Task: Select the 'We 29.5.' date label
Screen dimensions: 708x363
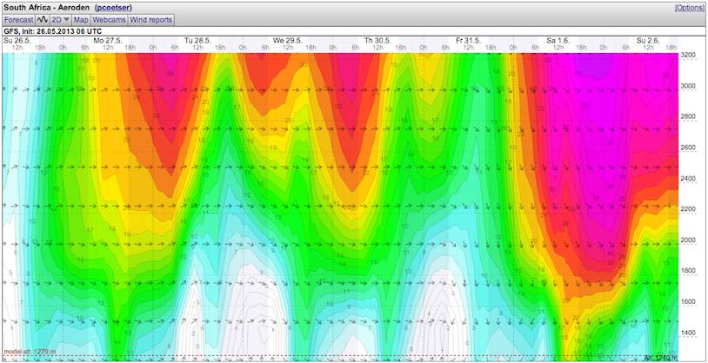Action: point(287,40)
